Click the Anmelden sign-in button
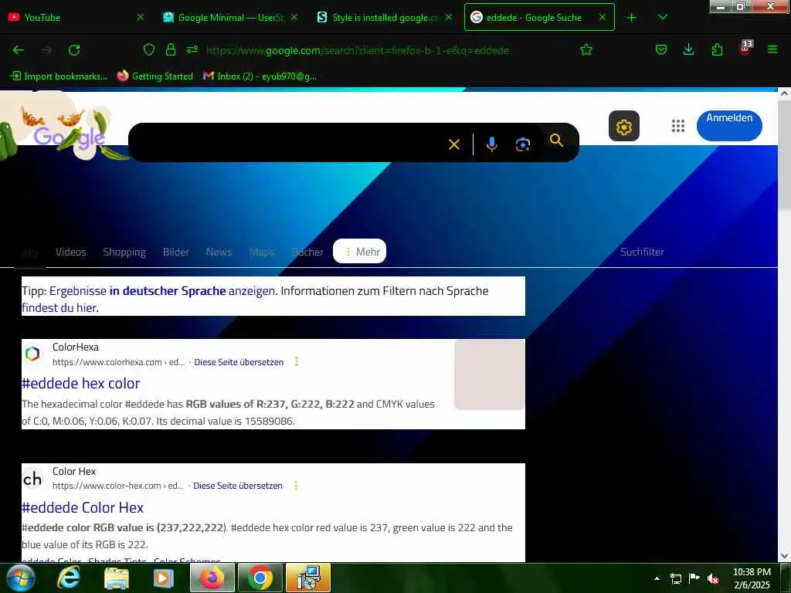Viewport: 791px width, 593px height. (x=729, y=126)
